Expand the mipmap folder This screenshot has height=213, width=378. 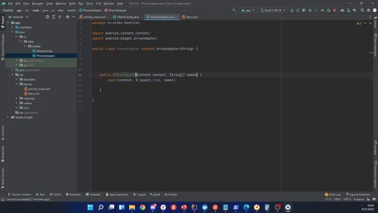click(17, 98)
